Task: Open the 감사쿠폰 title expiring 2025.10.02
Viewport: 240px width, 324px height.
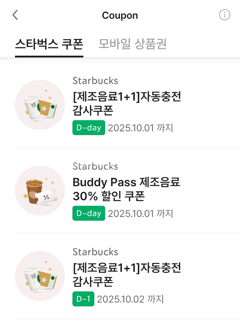Action: (127, 274)
